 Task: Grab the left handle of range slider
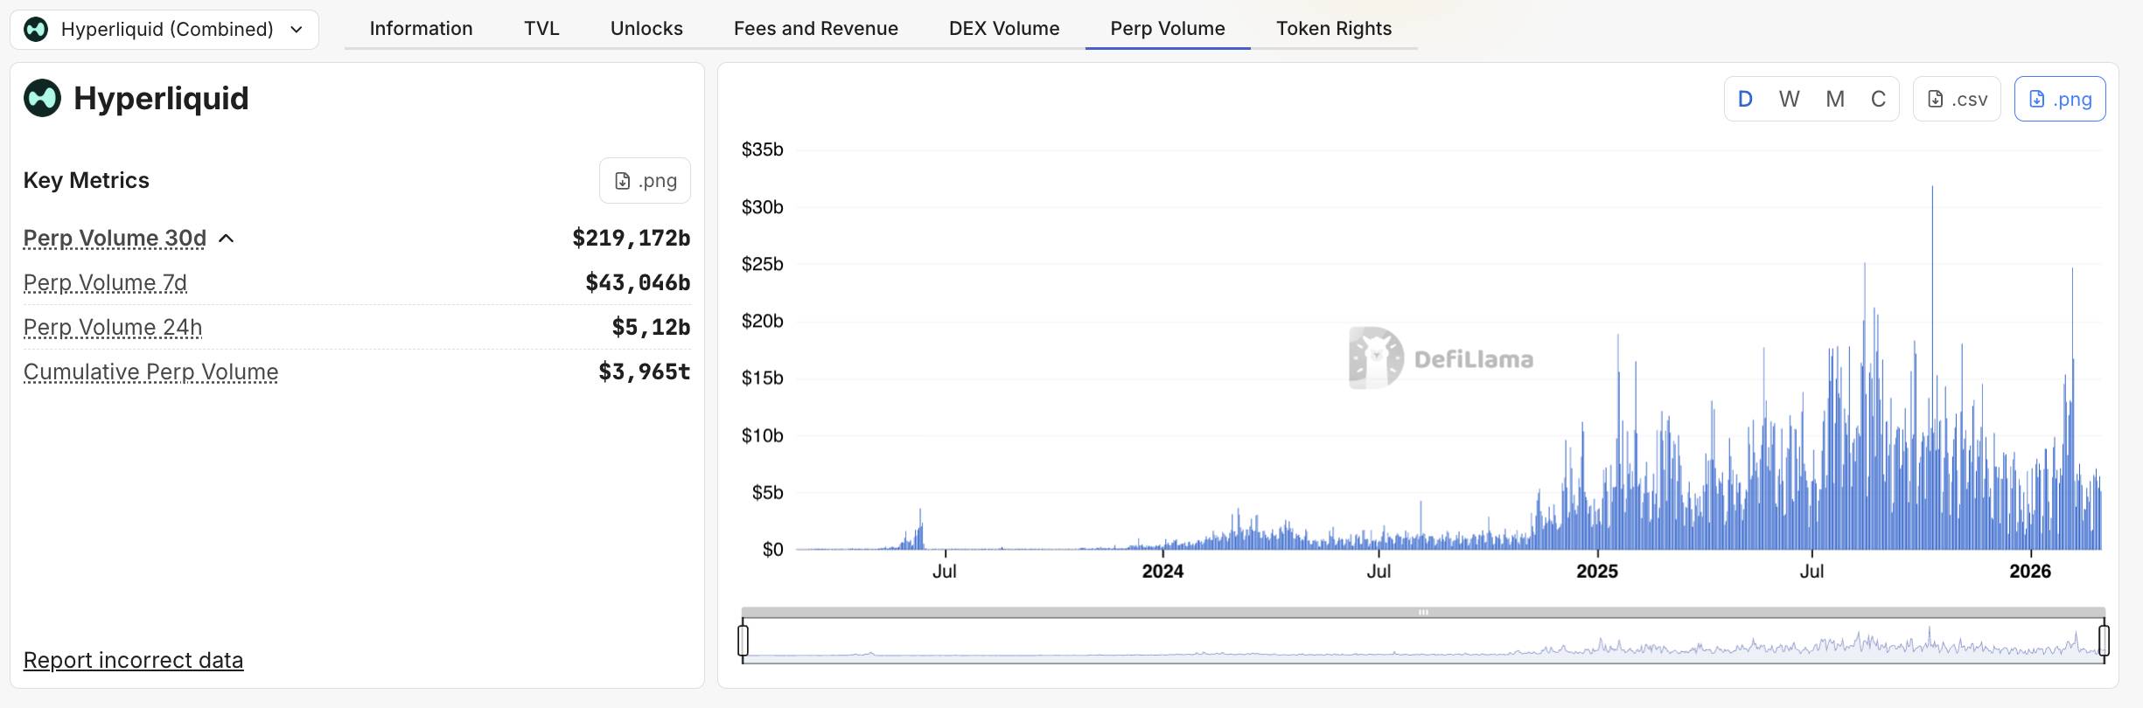point(743,640)
